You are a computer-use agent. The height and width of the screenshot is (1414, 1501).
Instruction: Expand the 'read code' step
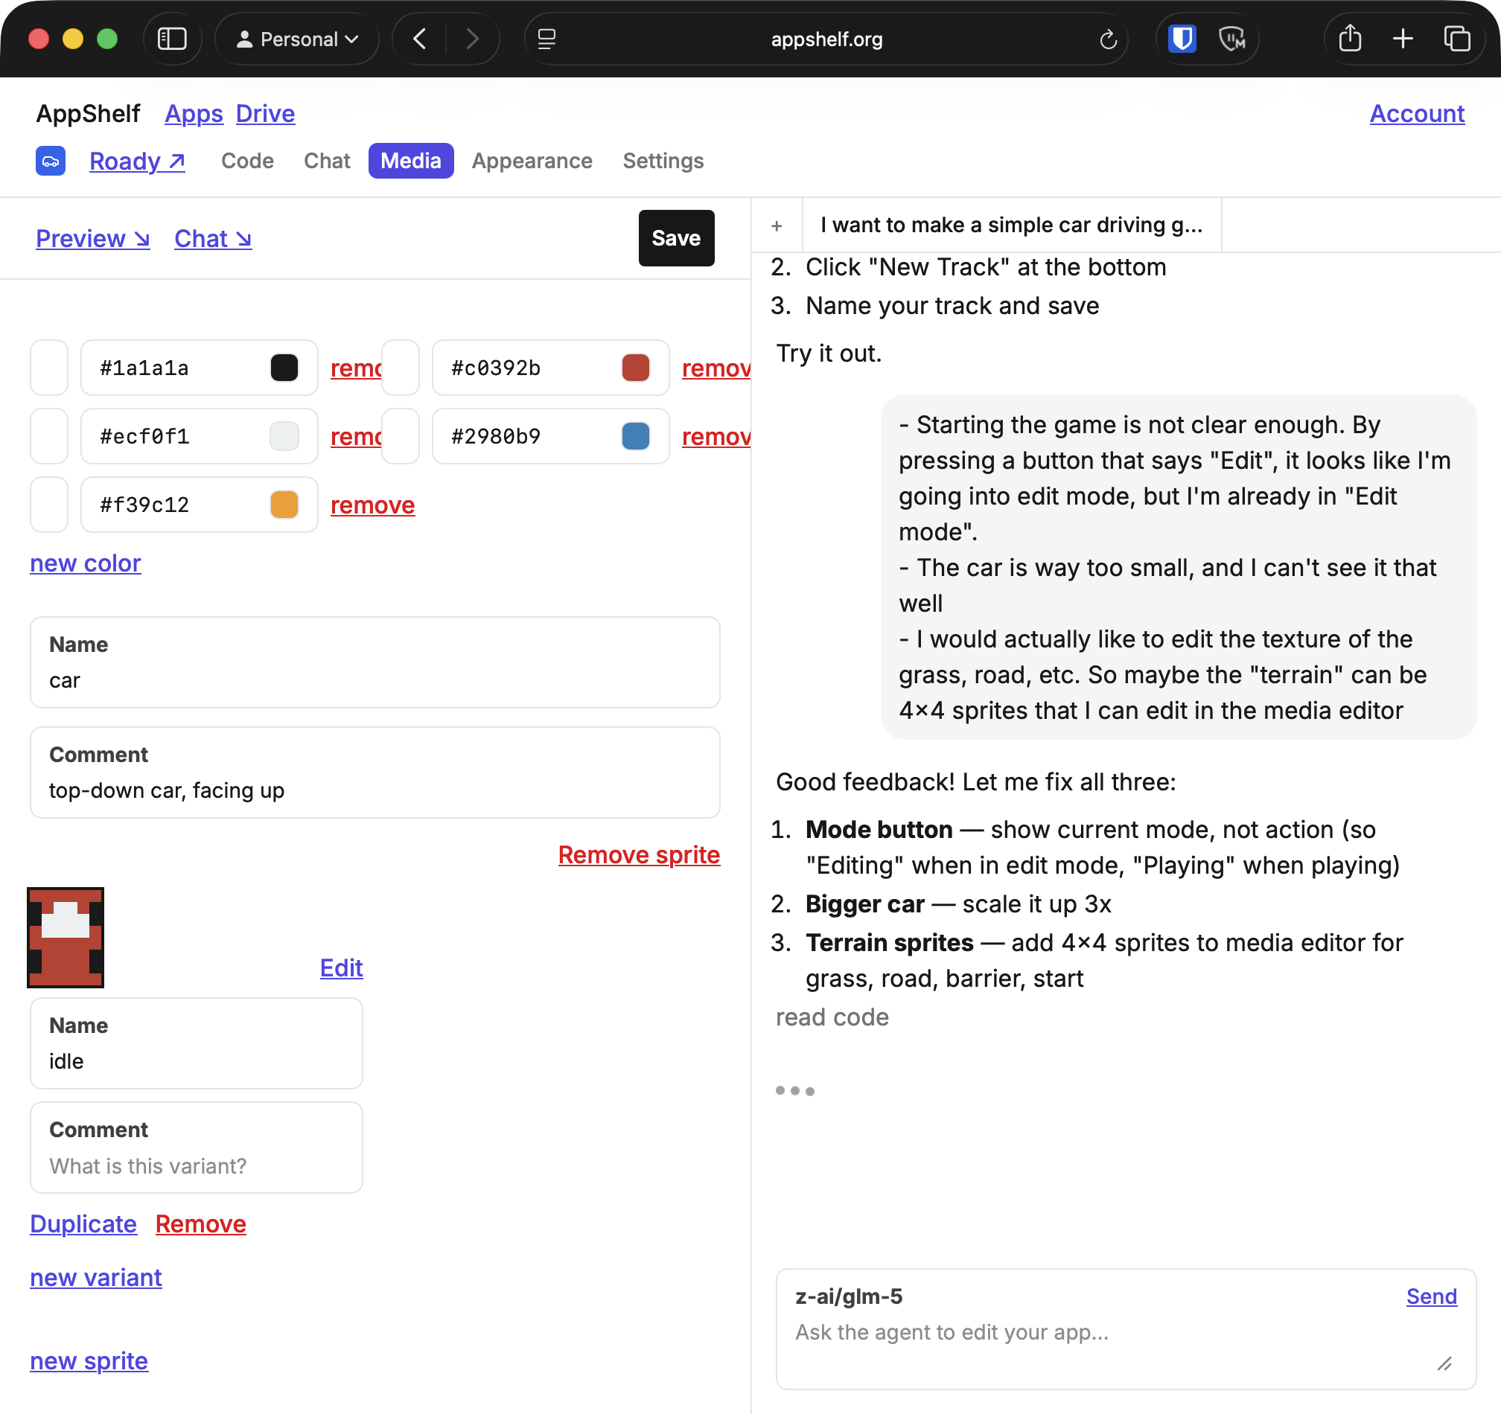click(x=832, y=1017)
